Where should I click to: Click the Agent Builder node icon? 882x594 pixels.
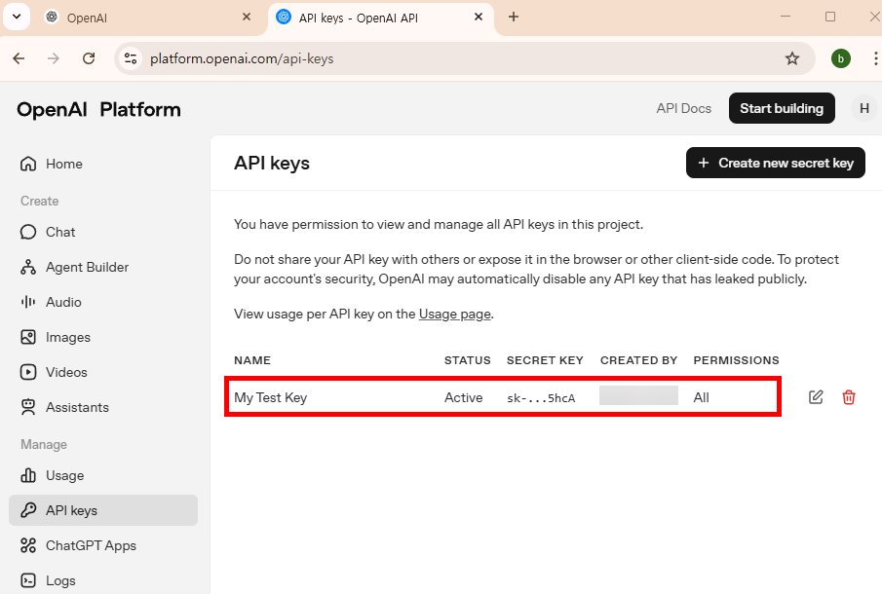pos(28,267)
